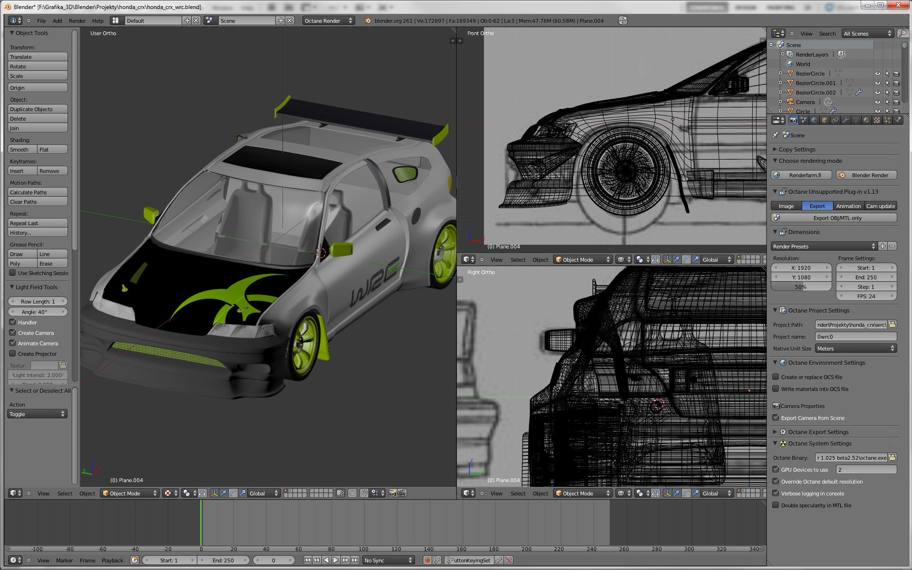
Task: Open the Render Presets dropdown
Action: (824, 246)
